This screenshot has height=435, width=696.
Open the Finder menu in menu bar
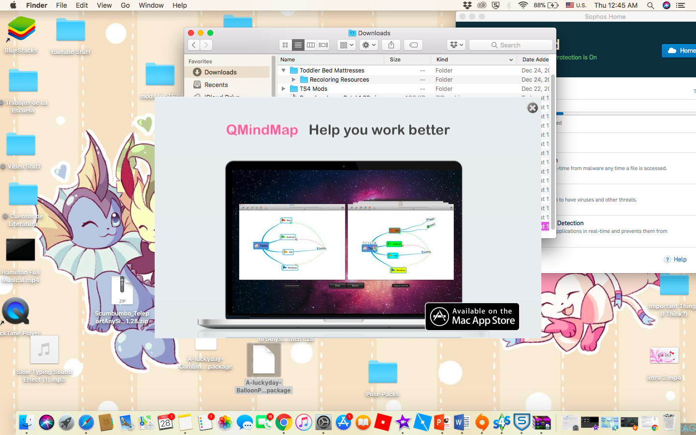point(37,5)
